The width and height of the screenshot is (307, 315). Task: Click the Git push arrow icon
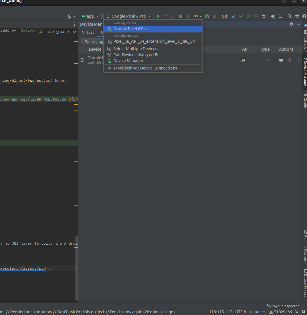coord(249,17)
